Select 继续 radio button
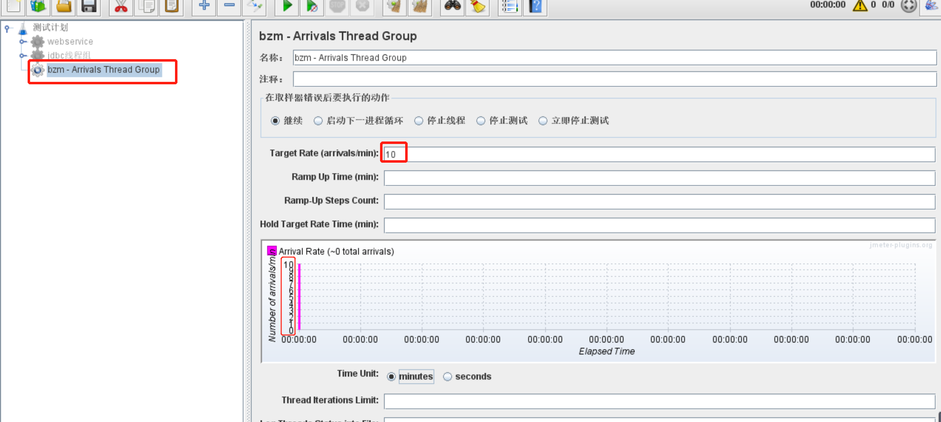 point(275,121)
